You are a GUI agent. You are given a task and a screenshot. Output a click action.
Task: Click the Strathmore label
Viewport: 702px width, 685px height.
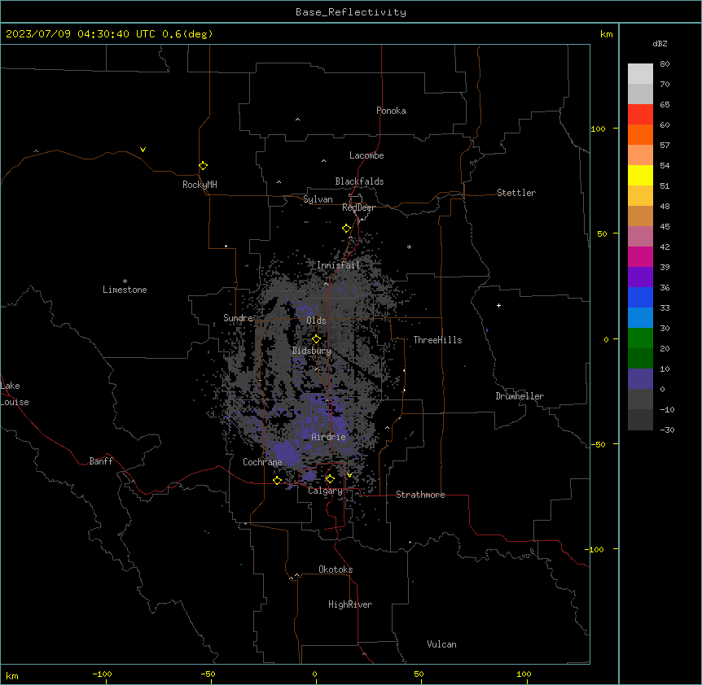420,495
